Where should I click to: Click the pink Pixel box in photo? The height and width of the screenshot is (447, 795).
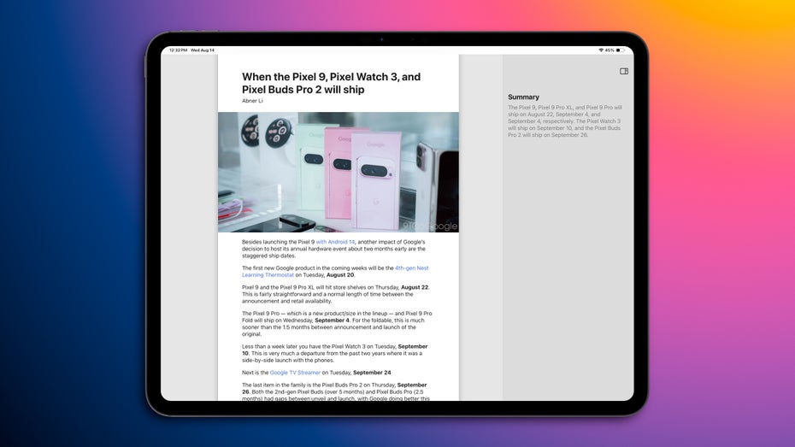[339, 171]
